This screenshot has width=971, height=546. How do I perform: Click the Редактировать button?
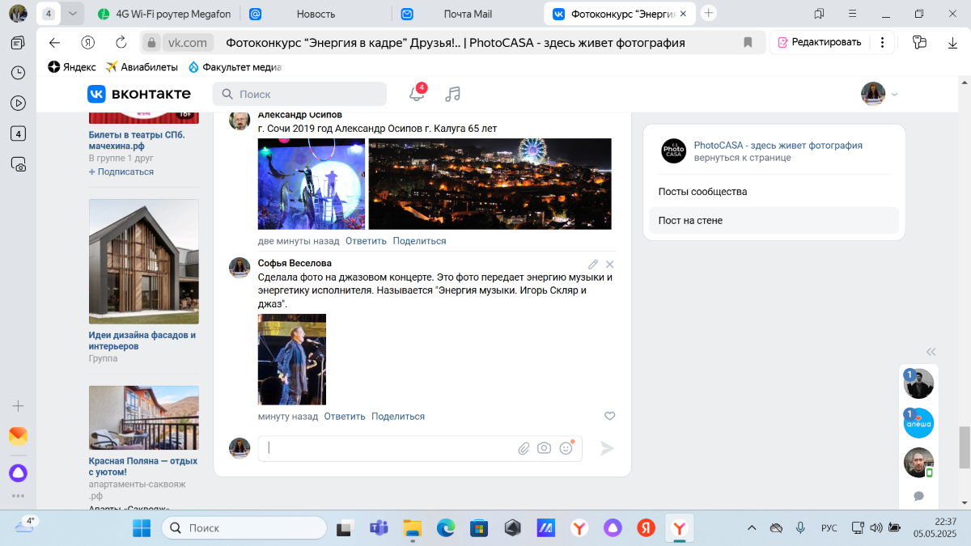point(820,43)
